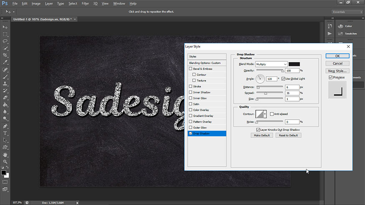This screenshot has width=365, height=205.
Task: Expand the collapsed right panels
Action: point(363,18)
